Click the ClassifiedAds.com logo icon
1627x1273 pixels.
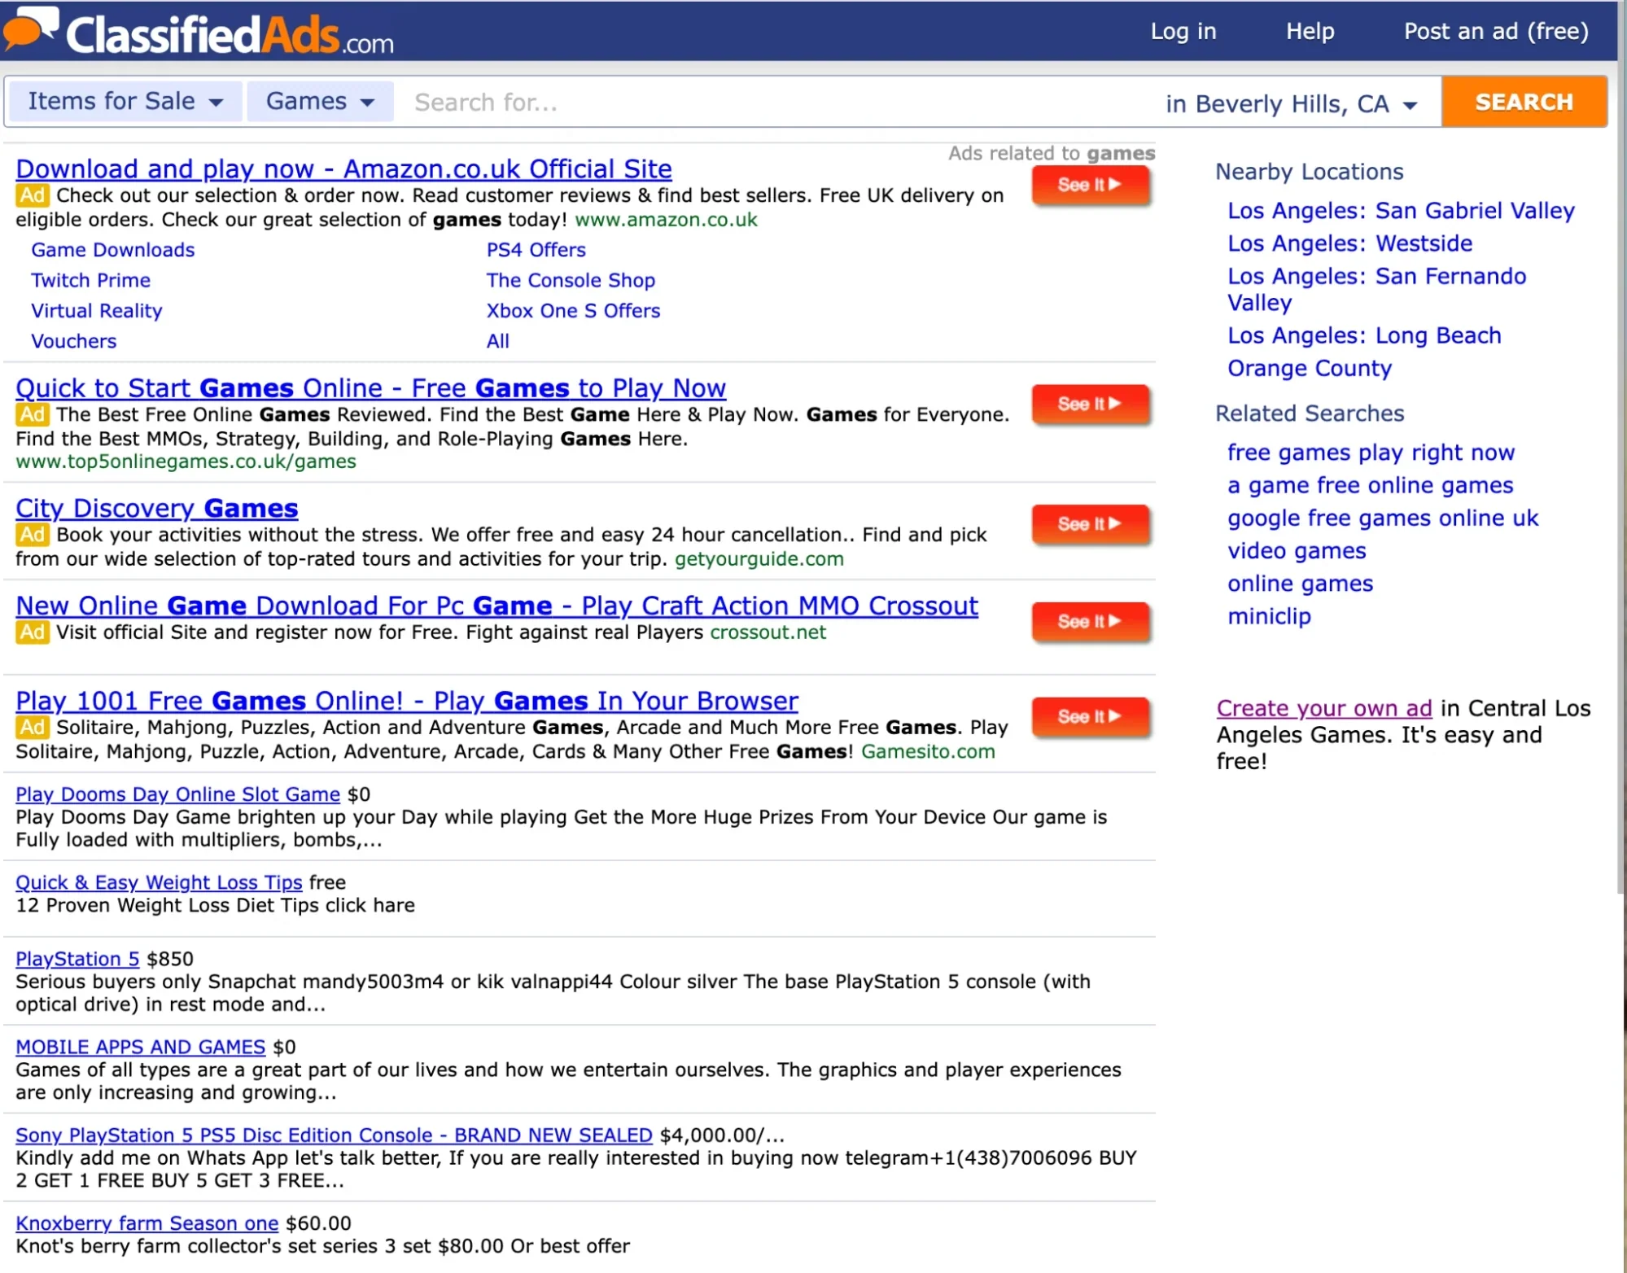tap(36, 29)
